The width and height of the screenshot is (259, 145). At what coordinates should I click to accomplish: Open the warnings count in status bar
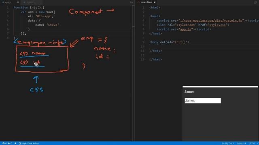pos(10,143)
